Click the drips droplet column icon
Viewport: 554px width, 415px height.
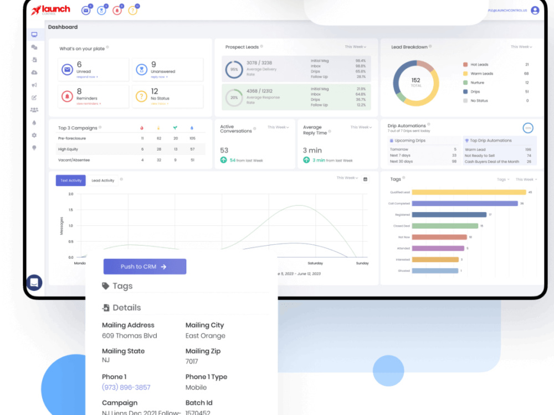coord(192,128)
